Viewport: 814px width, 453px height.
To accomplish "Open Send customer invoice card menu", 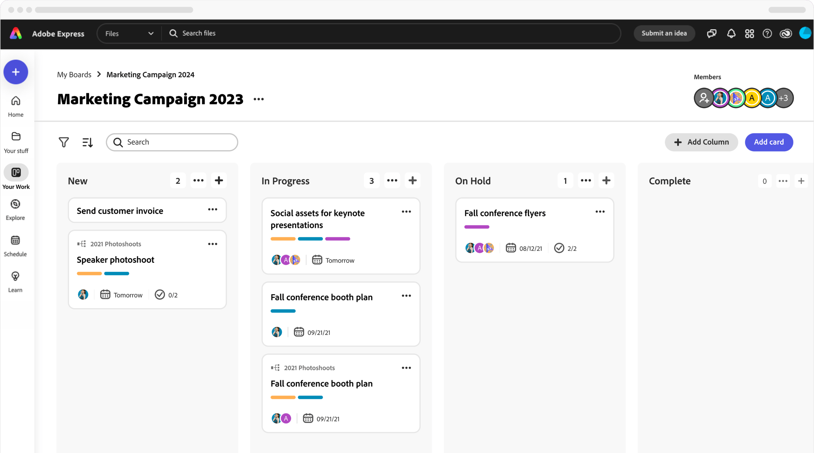I will [213, 210].
